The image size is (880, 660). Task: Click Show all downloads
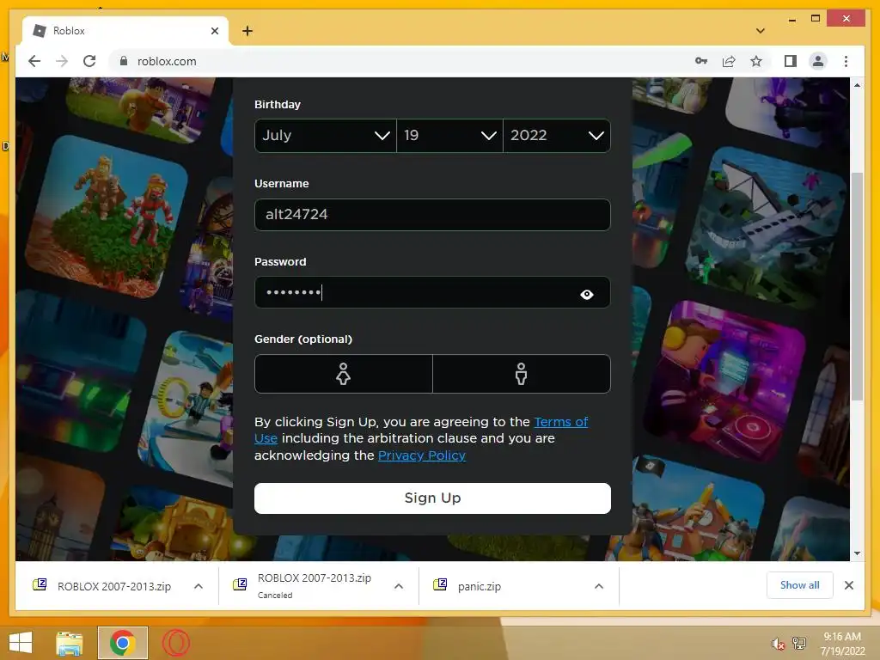(800, 585)
